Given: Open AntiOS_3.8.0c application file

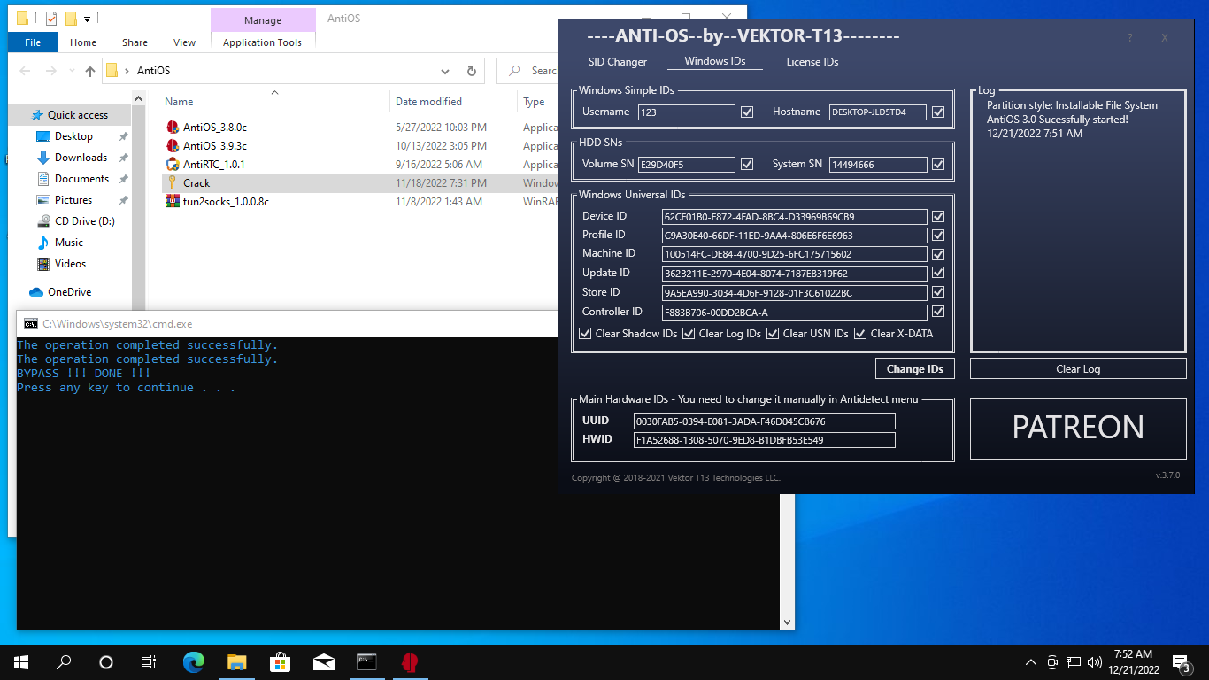Looking at the screenshot, I should (x=215, y=127).
